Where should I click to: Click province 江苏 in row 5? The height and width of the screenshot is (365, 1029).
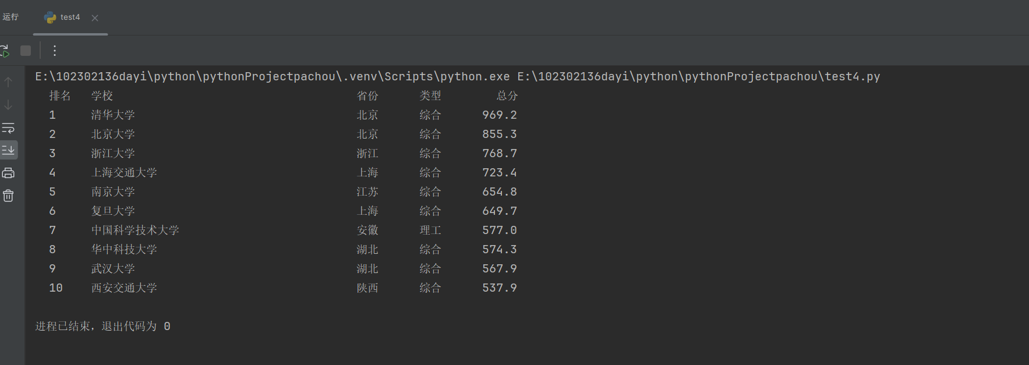click(367, 192)
